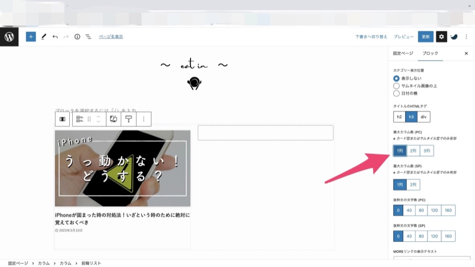Toggle the settings gear sidebar
475x267 pixels.
pos(441,37)
